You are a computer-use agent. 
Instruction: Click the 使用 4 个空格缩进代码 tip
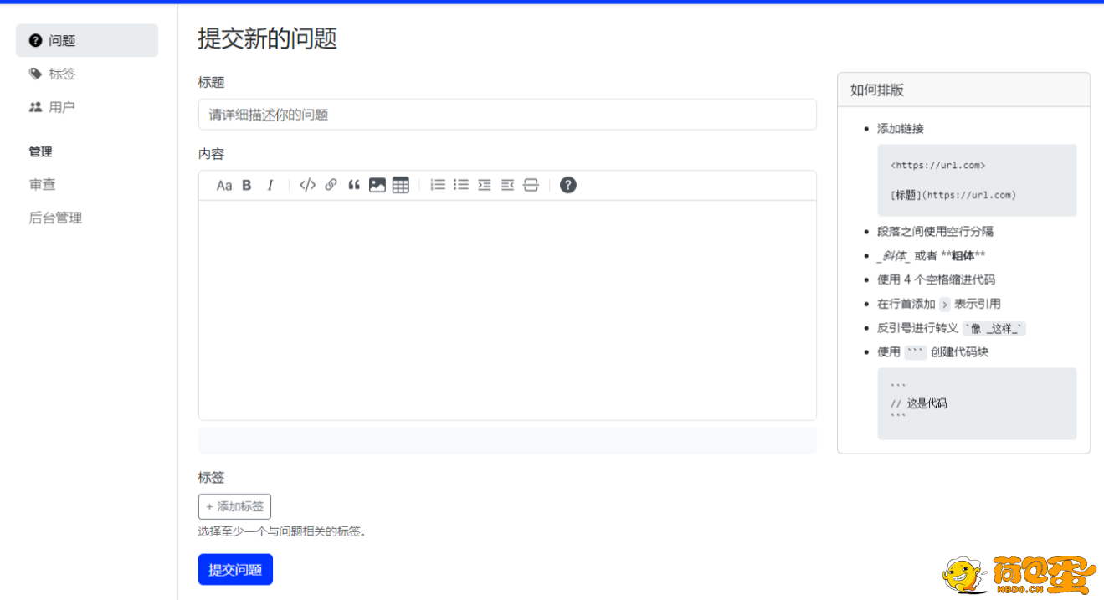[936, 279]
